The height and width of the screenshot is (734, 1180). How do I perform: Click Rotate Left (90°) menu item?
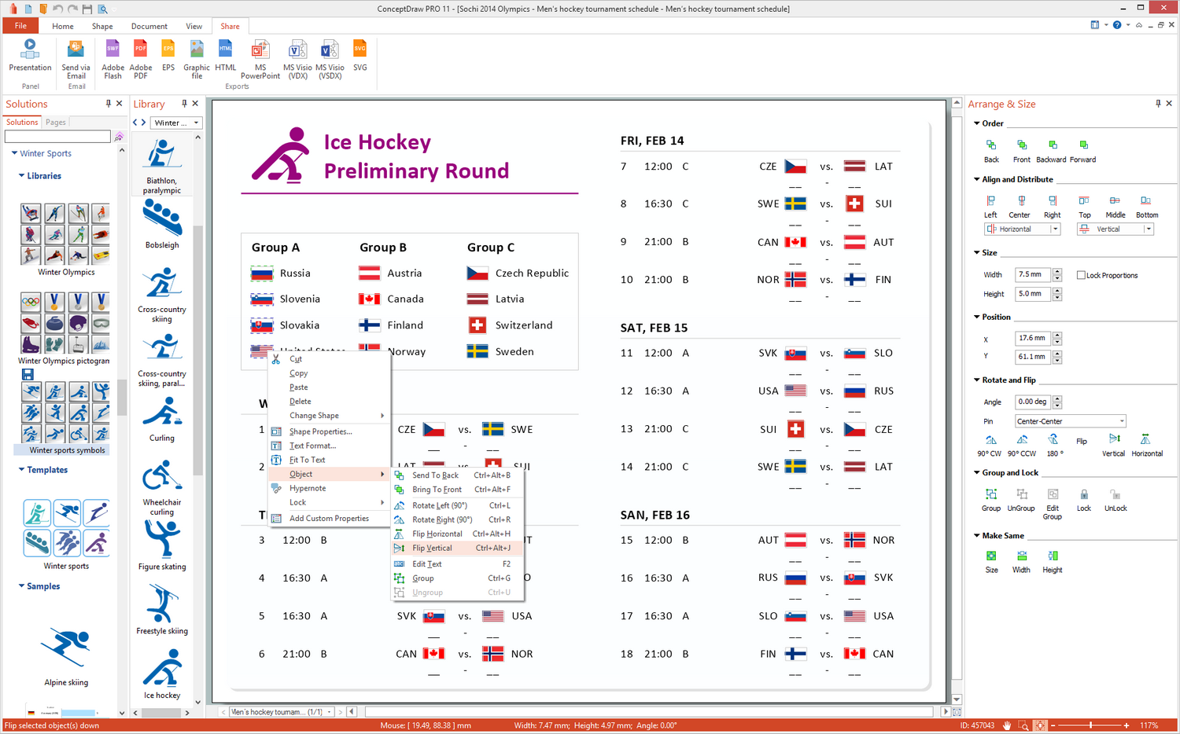[x=456, y=505]
